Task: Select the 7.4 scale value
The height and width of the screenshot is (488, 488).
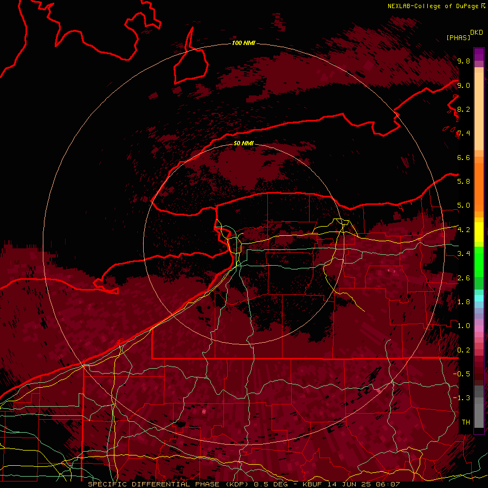Action: tap(464, 133)
